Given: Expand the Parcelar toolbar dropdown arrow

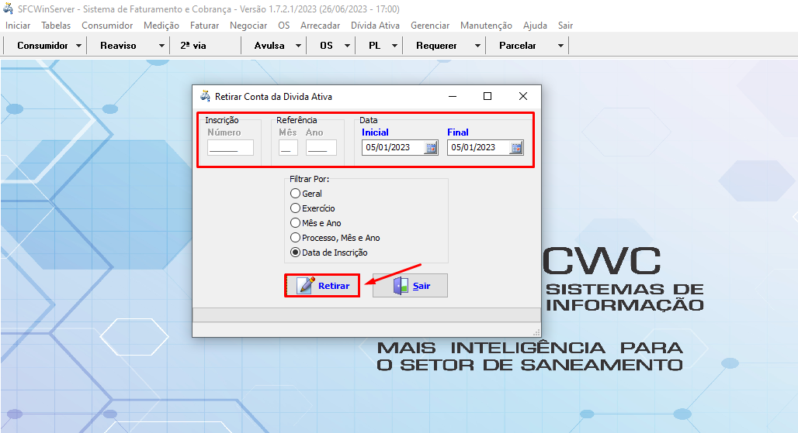Looking at the screenshot, I should click(560, 46).
